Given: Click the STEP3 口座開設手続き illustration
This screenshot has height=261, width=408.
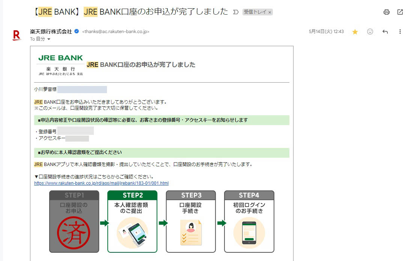Looking at the screenshot, I should pos(190,232).
